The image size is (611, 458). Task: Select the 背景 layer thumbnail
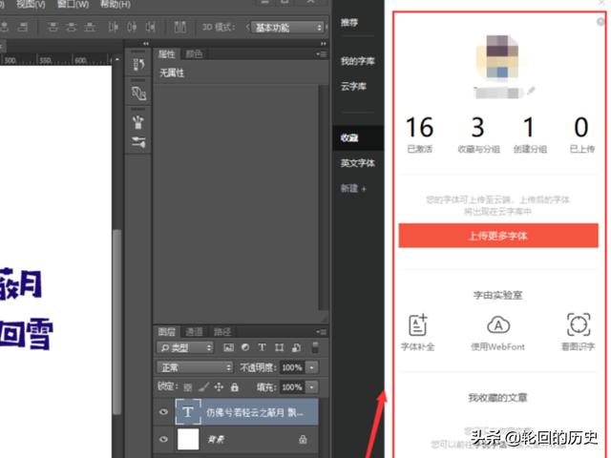coord(190,439)
